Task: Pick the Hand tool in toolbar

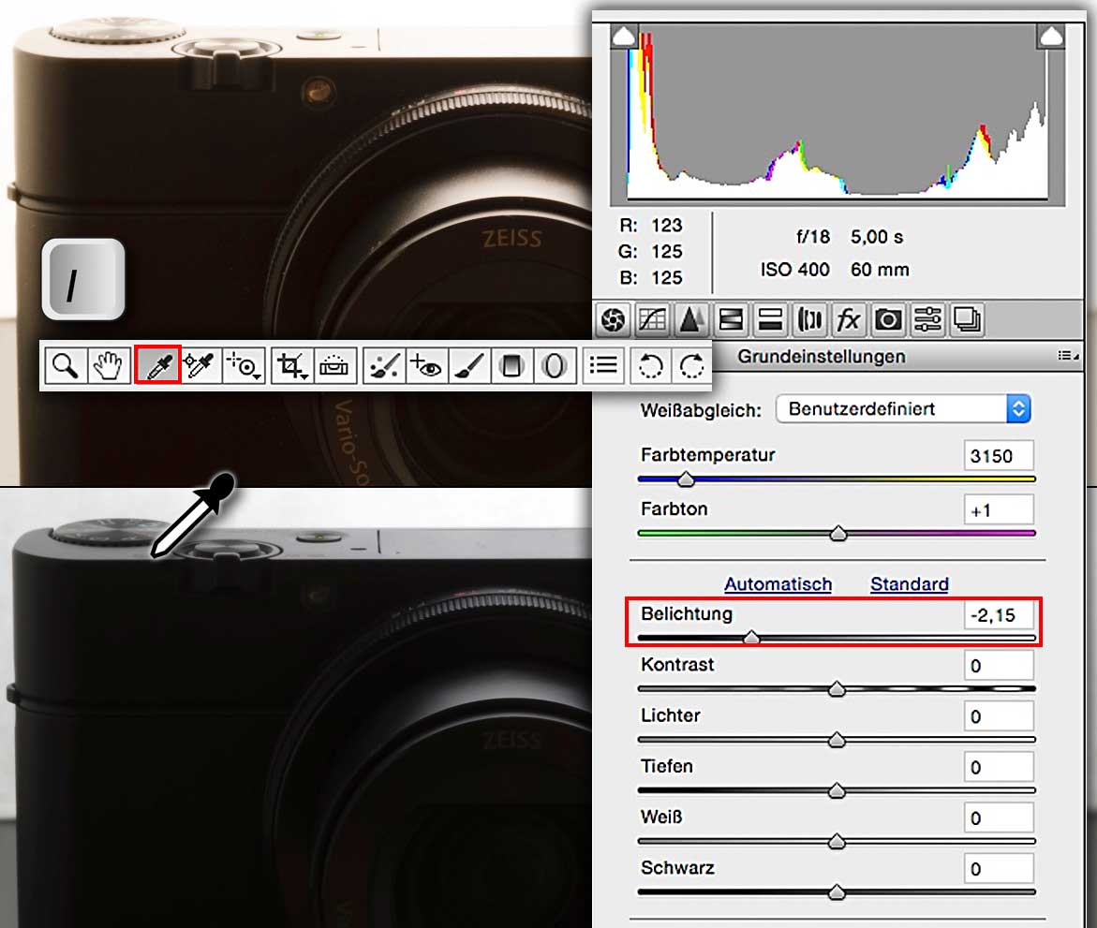Action: 109,363
